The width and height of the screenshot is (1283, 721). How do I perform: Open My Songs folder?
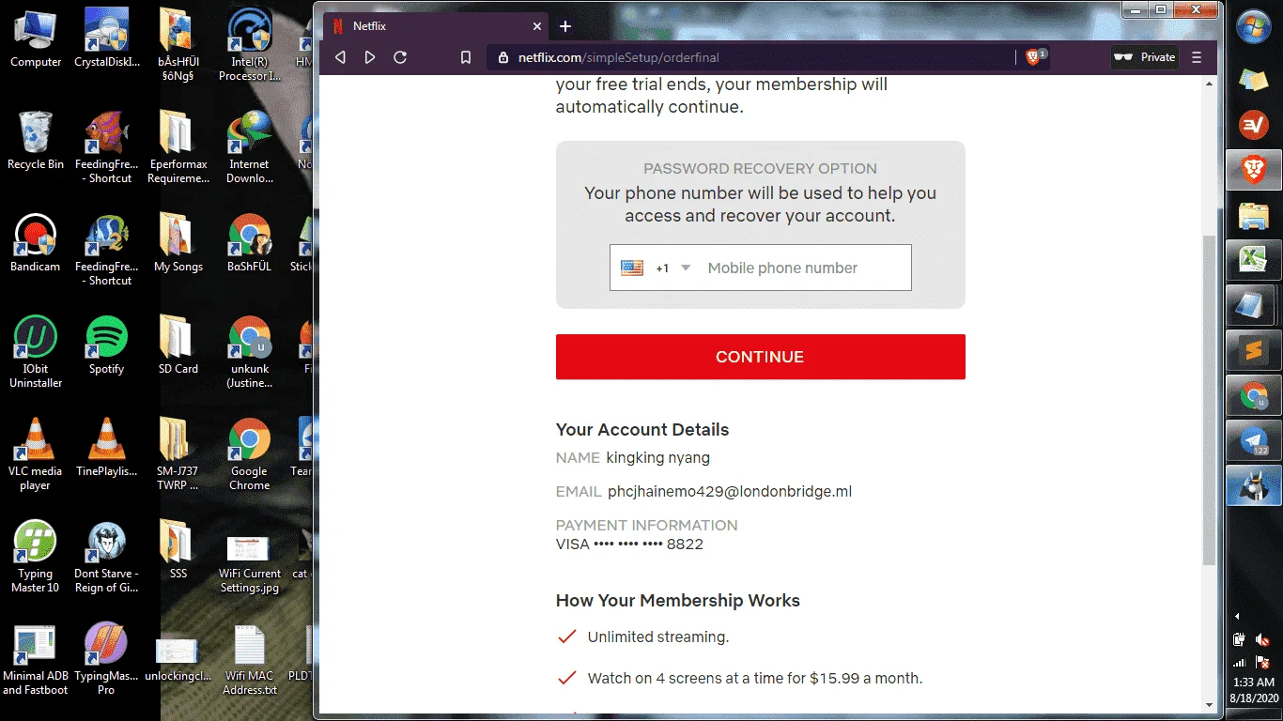tap(178, 242)
